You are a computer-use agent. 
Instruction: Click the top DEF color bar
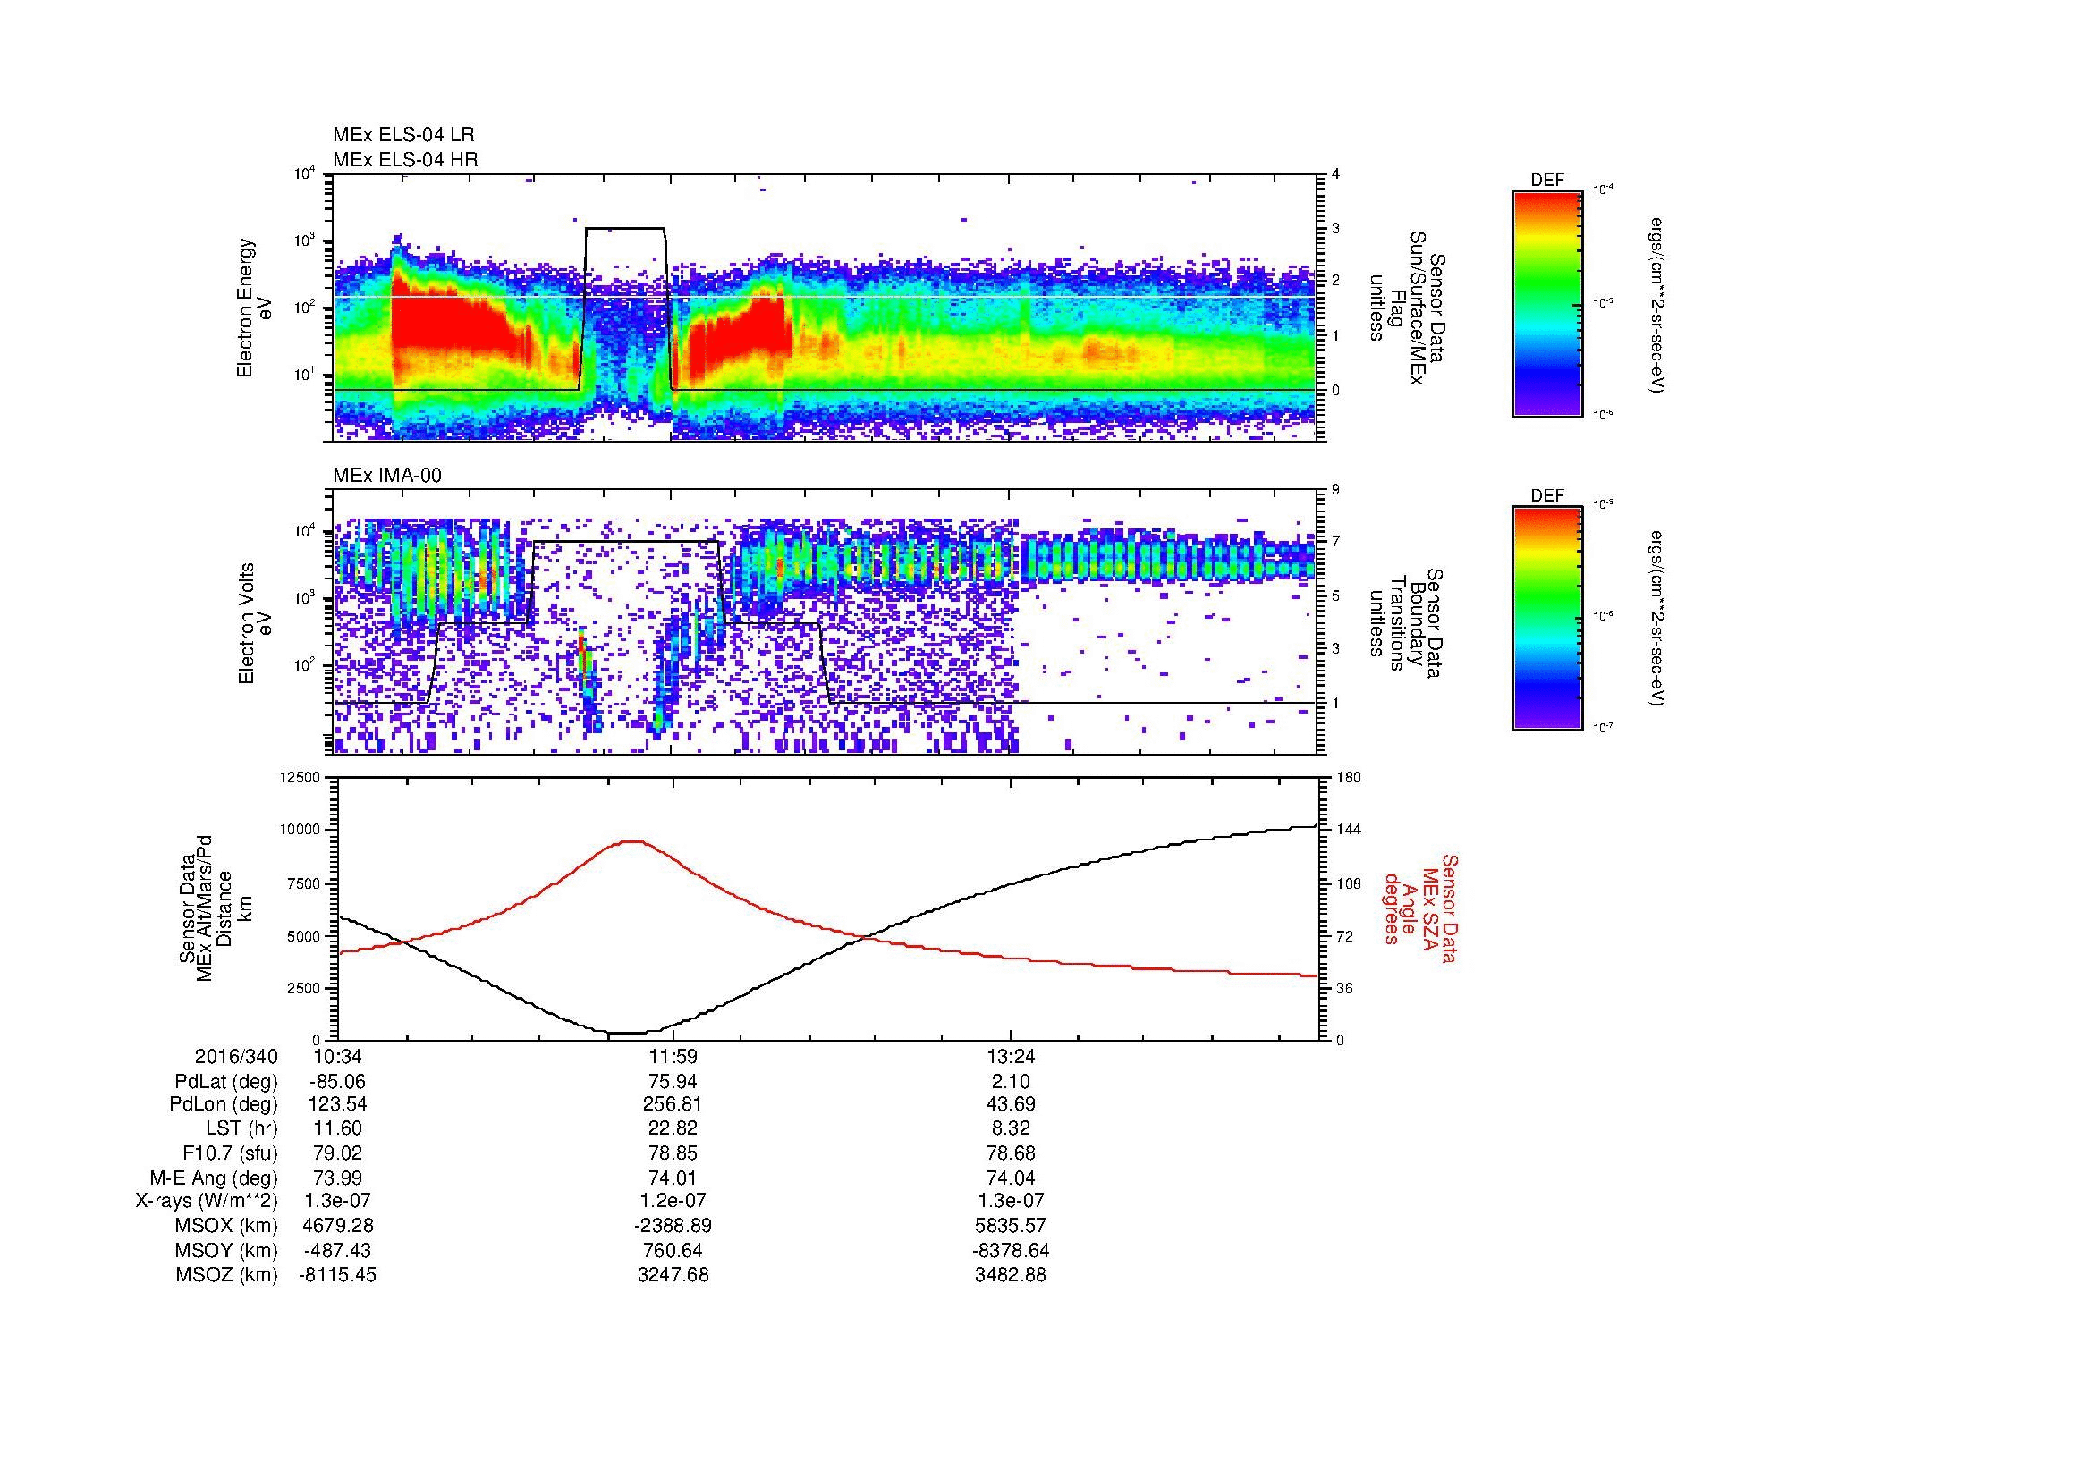pyautogui.click(x=1546, y=303)
